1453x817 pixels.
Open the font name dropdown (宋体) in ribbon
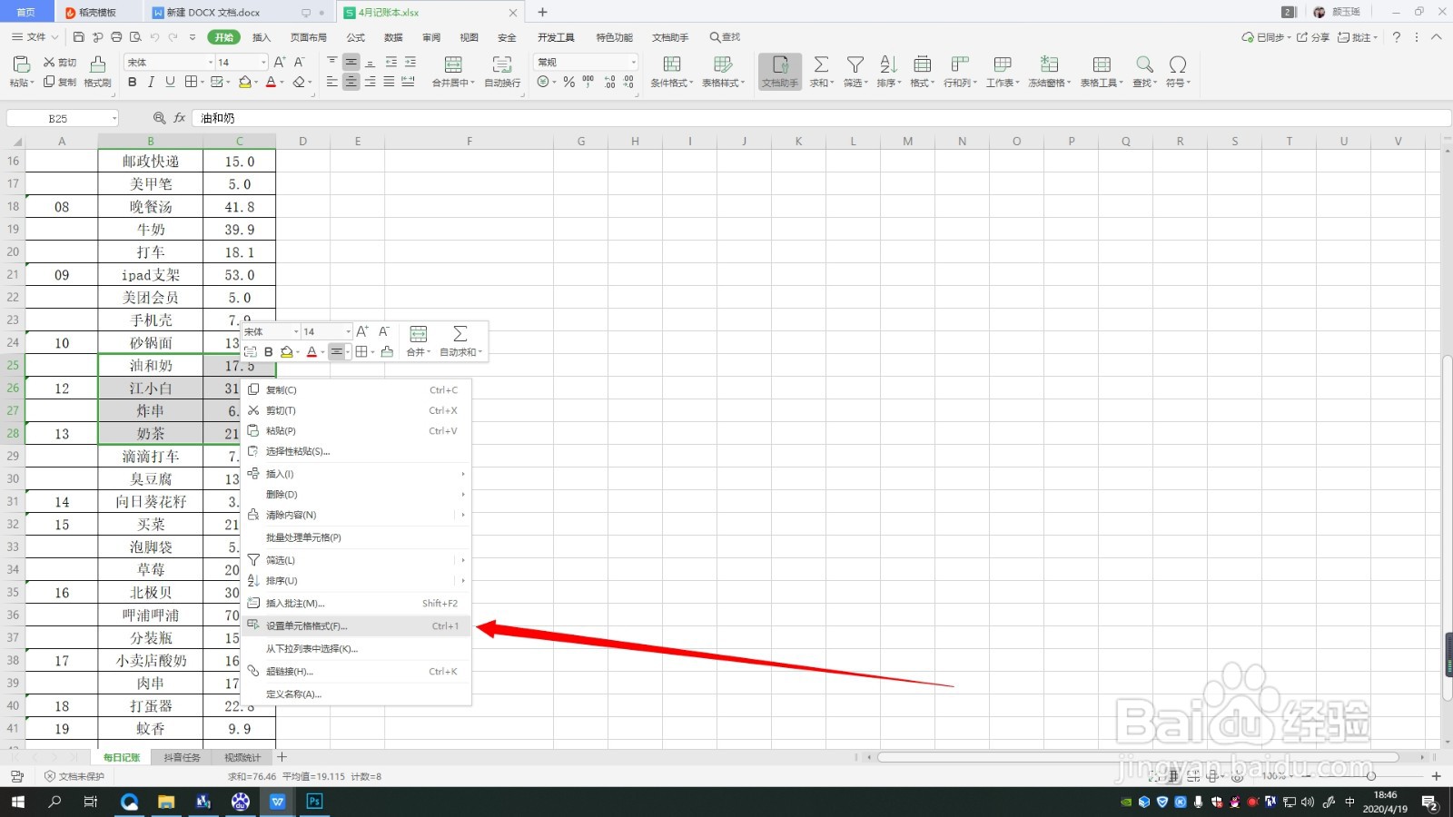(211, 62)
